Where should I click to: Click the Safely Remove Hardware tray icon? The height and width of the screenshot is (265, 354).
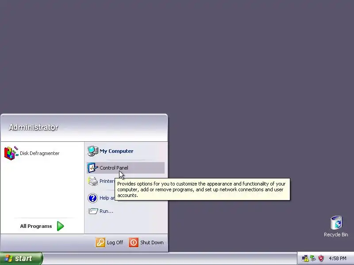[313, 258]
